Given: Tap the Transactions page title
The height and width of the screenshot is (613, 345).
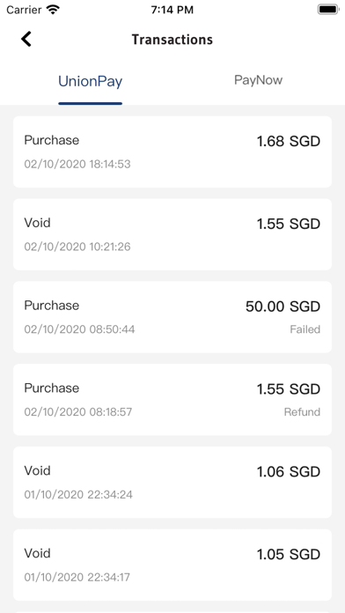Looking at the screenshot, I should pyautogui.click(x=172, y=40).
